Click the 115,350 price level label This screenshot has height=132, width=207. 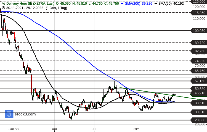pyautogui.click(x=199, y=13)
